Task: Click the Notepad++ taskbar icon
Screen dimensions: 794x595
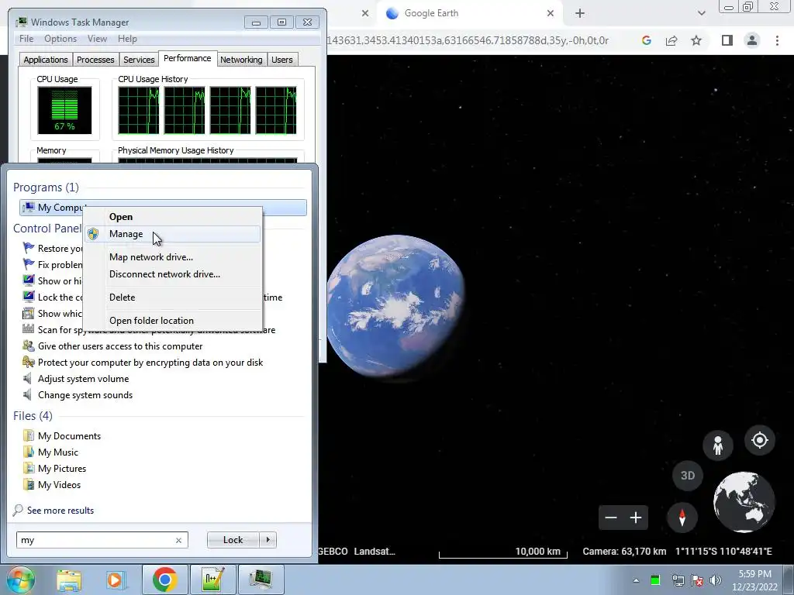Action: coord(212,580)
